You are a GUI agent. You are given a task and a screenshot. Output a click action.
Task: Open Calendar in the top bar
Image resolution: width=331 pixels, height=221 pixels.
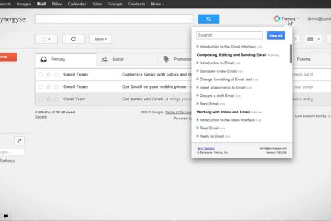77,4
